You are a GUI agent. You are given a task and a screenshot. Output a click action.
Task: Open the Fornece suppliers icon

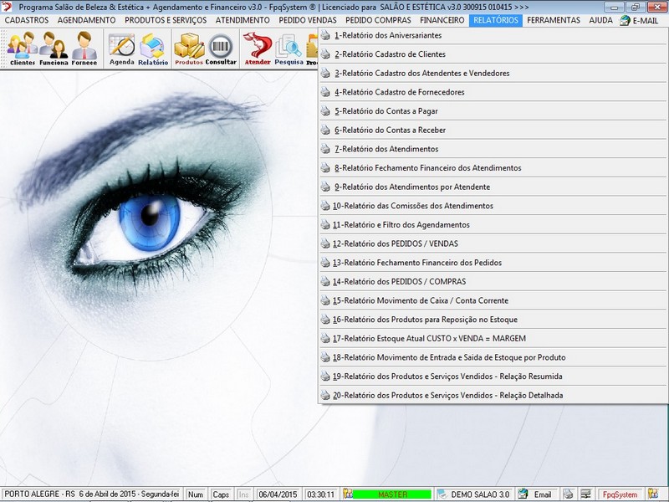click(x=84, y=49)
